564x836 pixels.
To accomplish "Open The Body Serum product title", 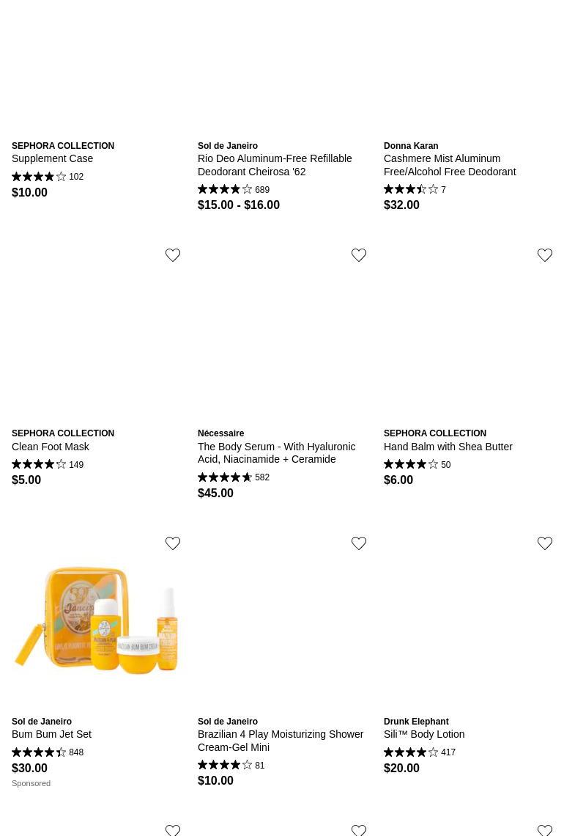I will (x=276, y=453).
